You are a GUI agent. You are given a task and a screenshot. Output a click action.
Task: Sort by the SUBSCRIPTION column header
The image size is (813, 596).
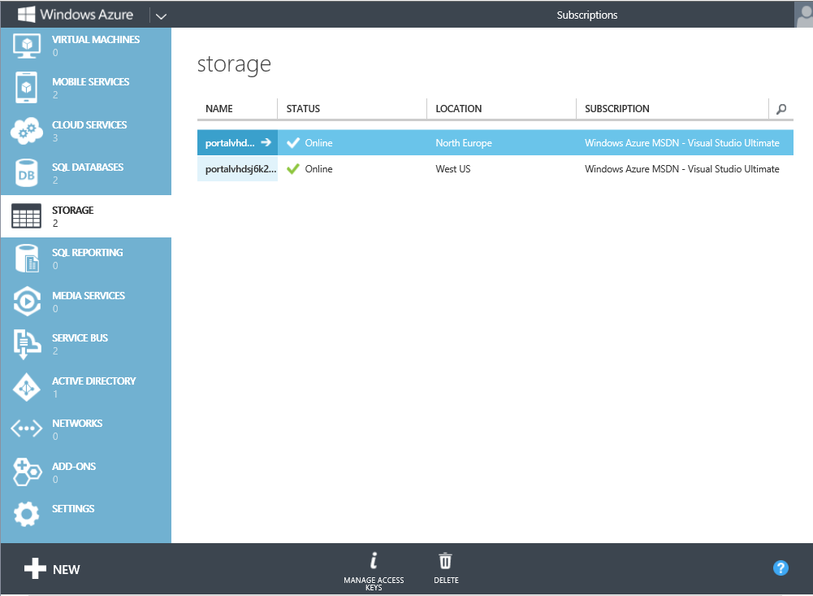pos(617,108)
